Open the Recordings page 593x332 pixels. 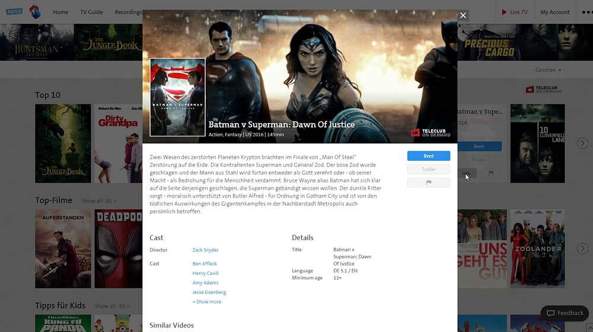tap(128, 12)
